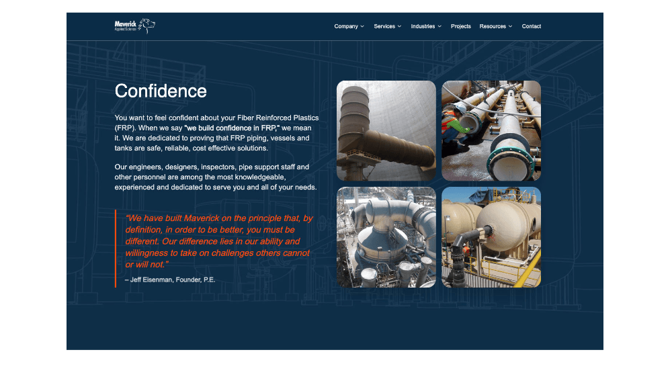Expand the Resources dropdown chevron

[x=511, y=27]
